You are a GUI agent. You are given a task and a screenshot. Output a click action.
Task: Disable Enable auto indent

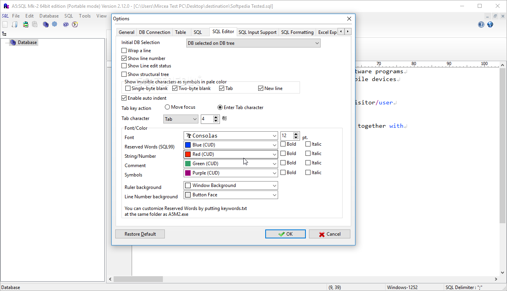(124, 98)
